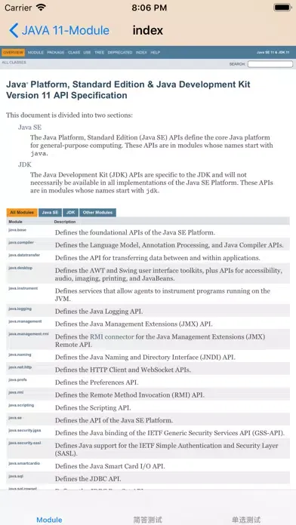This screenshot has width=296, height=525.
Task: Select OVERVIEW in the javadoc navigation bar
Action: click(x=13, y=53)
